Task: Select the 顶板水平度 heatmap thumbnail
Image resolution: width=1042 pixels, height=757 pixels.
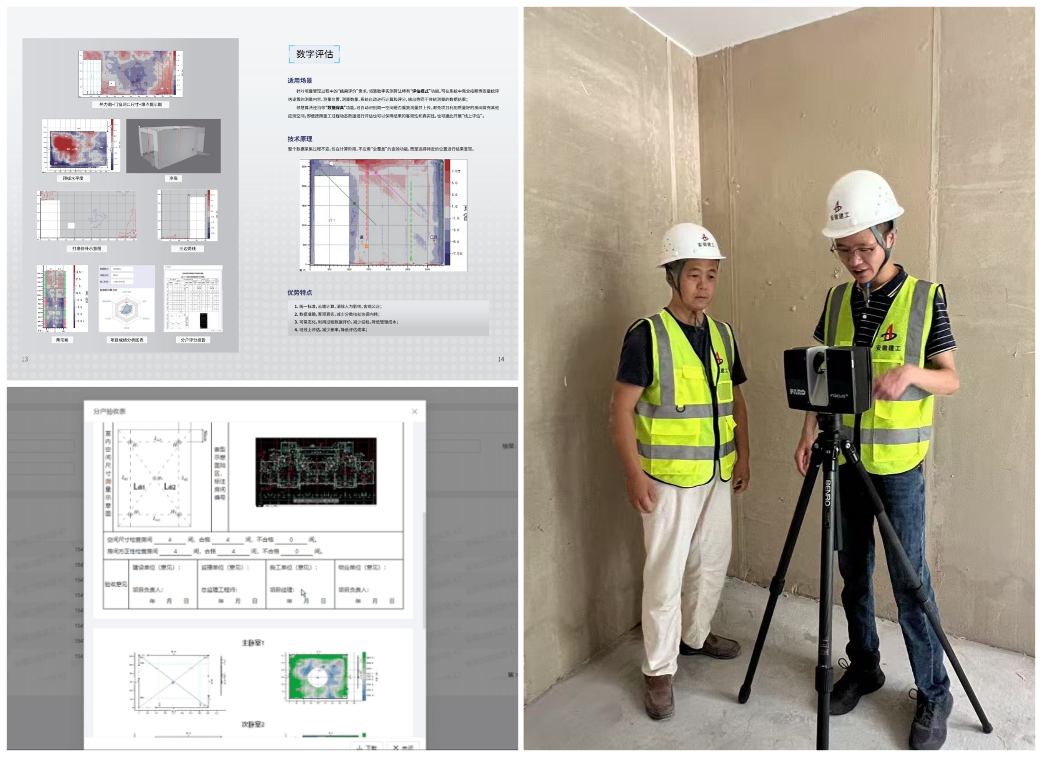Action: click(x=81, y=146)
